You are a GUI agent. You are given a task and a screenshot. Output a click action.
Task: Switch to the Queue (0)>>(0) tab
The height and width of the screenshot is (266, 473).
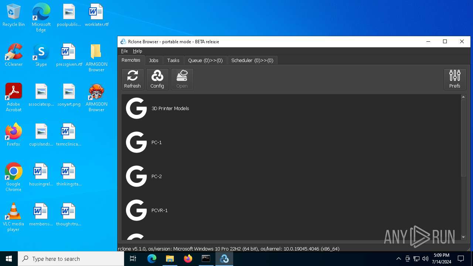pos(205,61)
